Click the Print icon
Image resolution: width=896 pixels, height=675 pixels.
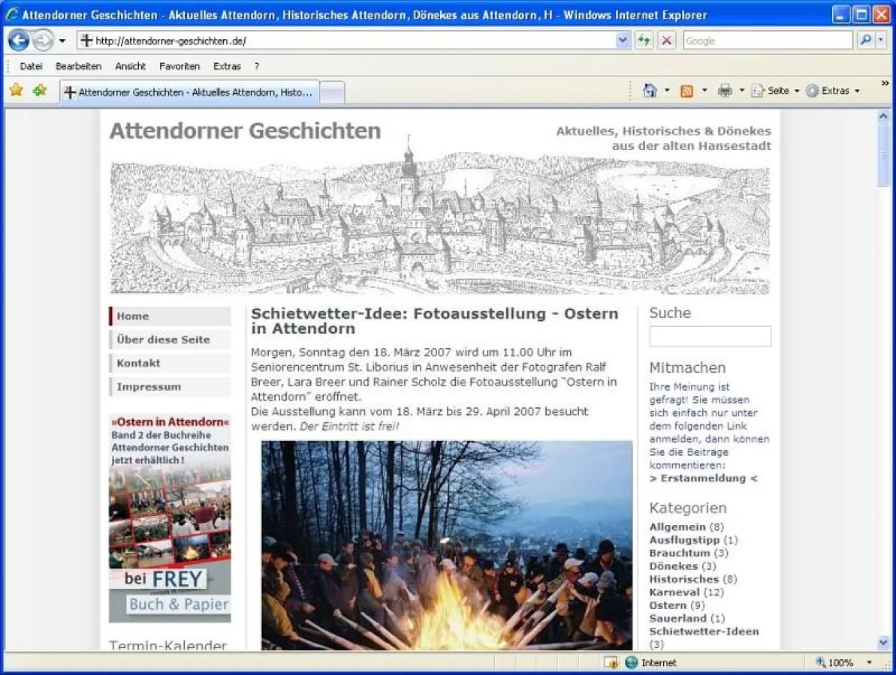[725, 90]
